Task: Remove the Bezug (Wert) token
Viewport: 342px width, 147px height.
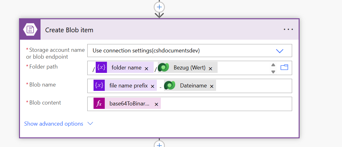Action: click(210, 69)
